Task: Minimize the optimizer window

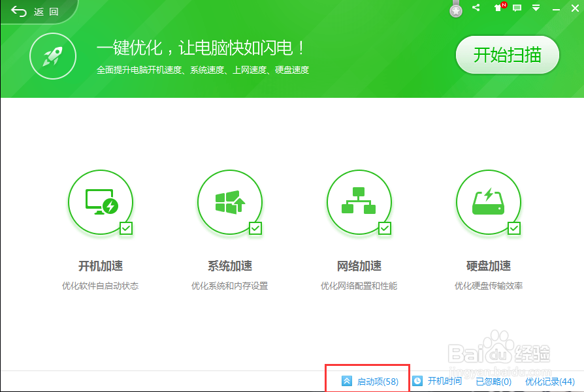Action: (x=556, y=9)
